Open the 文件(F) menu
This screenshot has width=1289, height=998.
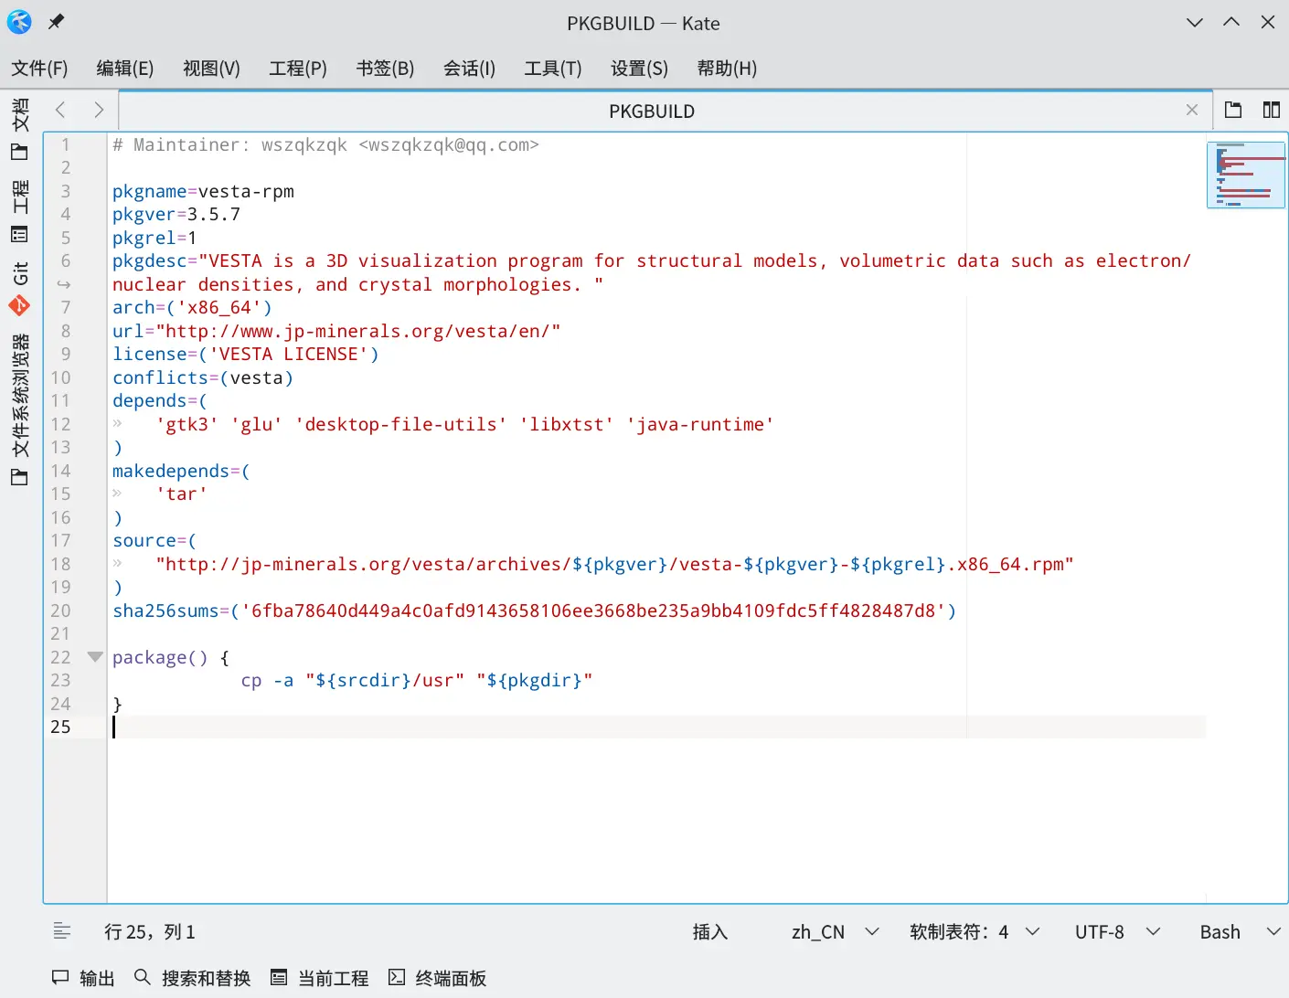pyautogui.click(x=39, y=69)
